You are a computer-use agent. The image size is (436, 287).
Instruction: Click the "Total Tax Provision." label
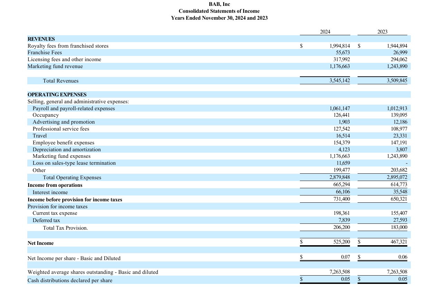coord(65,228)
